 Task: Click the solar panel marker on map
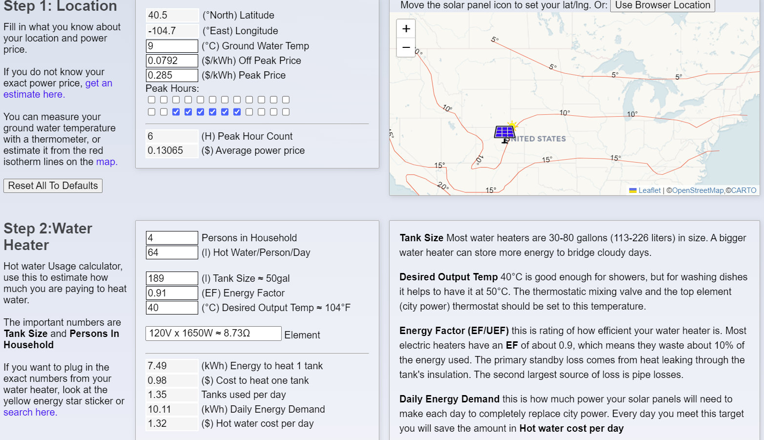[x=504, y=132]
